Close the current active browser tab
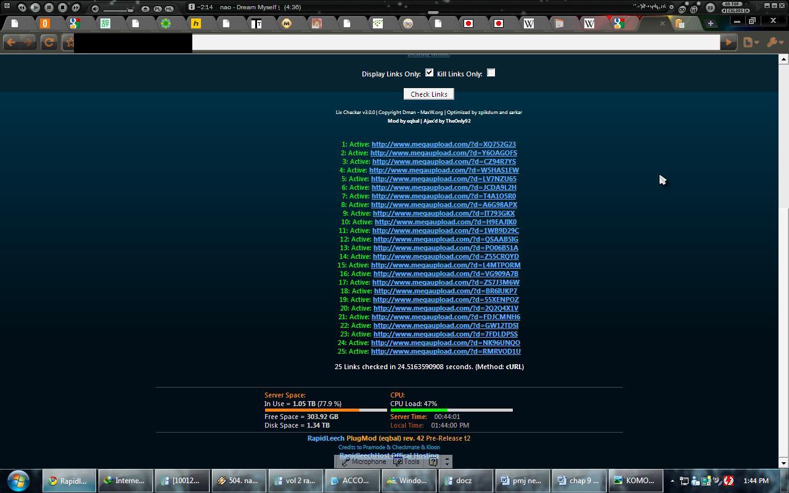This screenshot has height=493, width=789. coord(663,23)
